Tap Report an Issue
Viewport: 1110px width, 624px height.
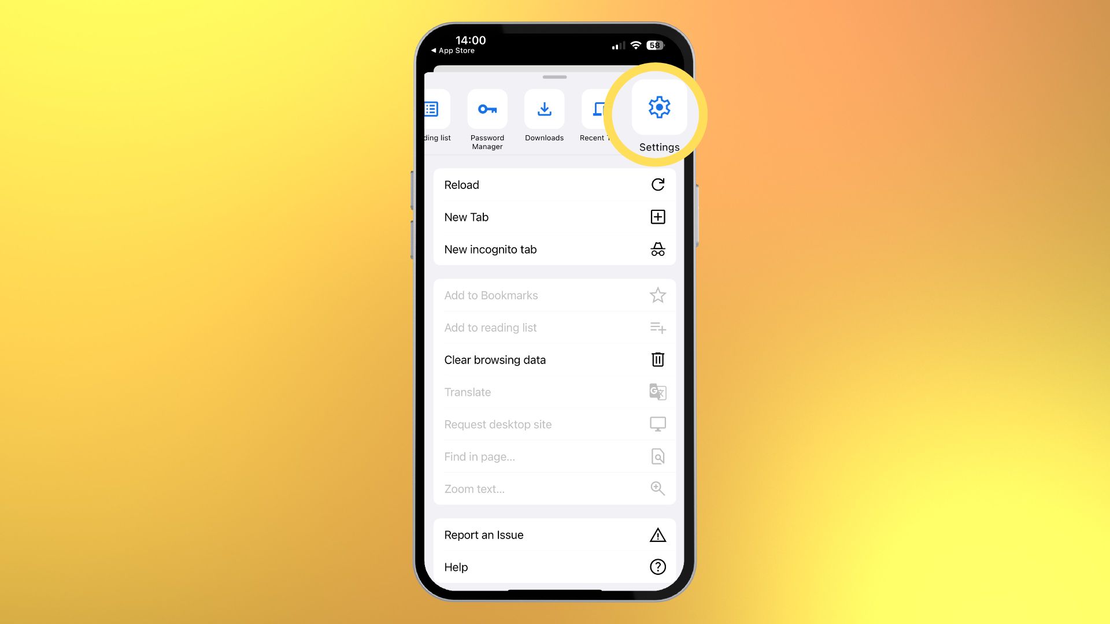pyautogui.click(x=555, y=534)
